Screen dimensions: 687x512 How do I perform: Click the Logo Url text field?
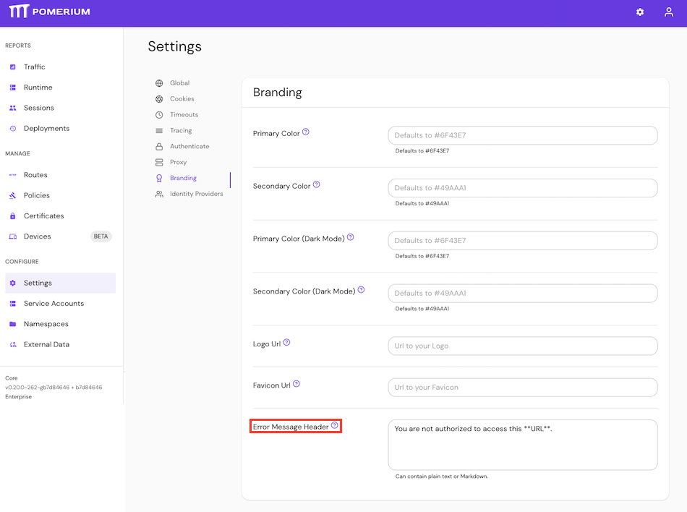pyautogui.click(x=522, y=346)
